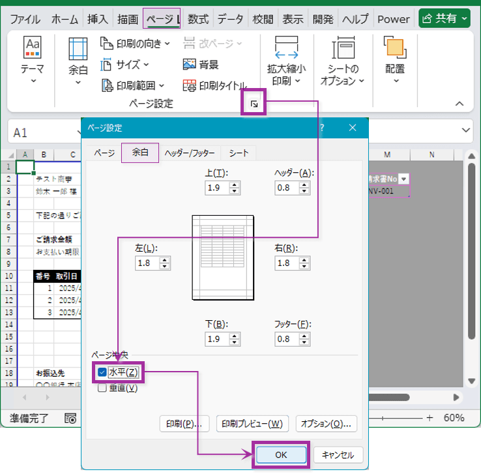Decrease the ヘッダー(A) margin value
Screen dimensions: 481x474
pyautogui.click(x=304, y=191)
